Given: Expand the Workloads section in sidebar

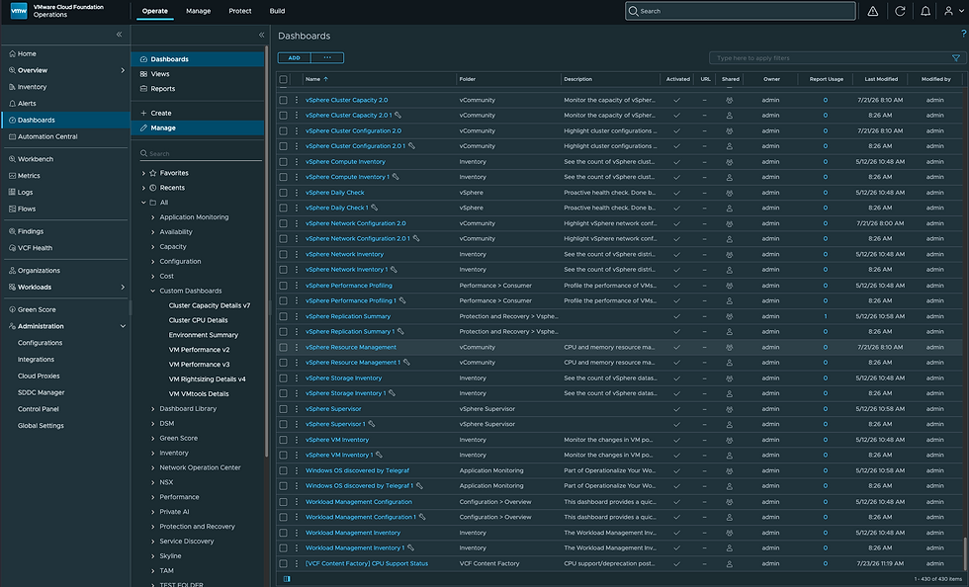Looking at the screenshot, I should coord(123,287).
